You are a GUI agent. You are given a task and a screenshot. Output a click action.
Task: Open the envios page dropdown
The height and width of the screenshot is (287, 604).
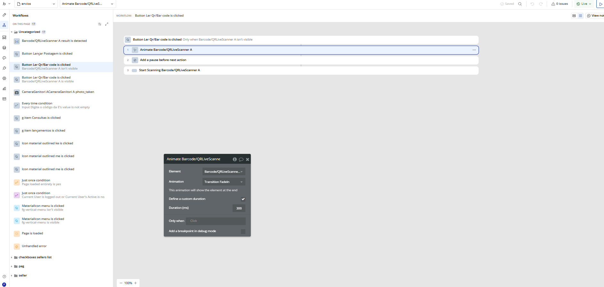(36, 4)
